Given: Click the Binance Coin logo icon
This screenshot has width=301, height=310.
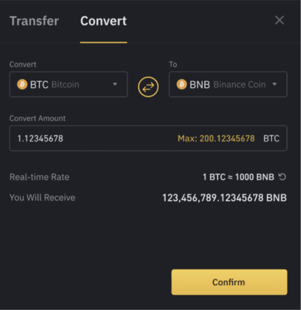Looking at the screenshot, I should point(182,84).
